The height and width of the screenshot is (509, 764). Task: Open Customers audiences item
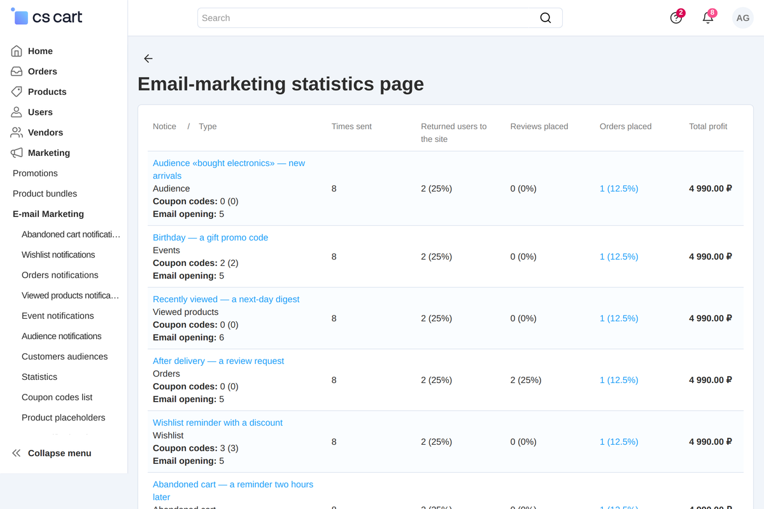[64, 356]
